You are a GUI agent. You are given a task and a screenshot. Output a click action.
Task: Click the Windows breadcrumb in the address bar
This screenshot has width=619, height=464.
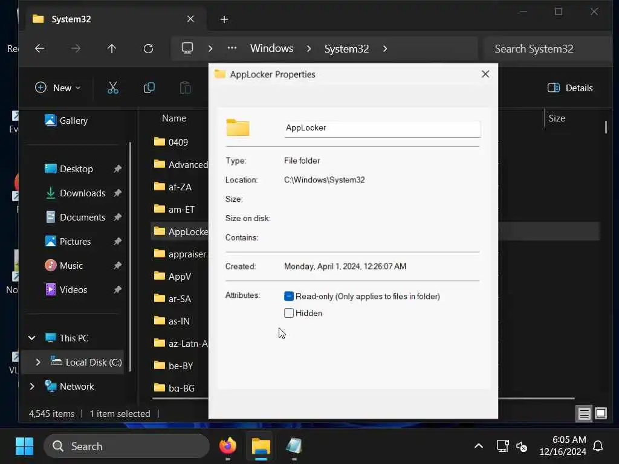[x=271, y=48]
